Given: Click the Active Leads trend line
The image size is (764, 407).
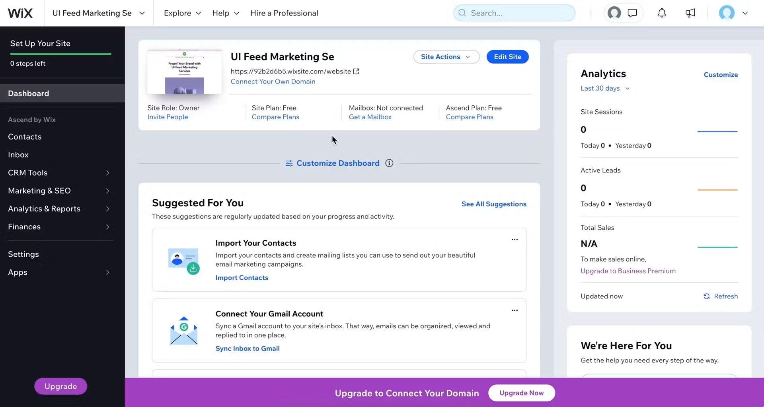Looking at the screenshot, I should click(x=717, y=190).
